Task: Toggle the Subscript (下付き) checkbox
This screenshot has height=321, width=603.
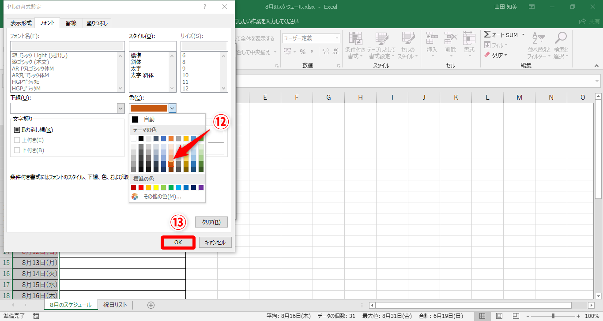Action: click(17, 150)
